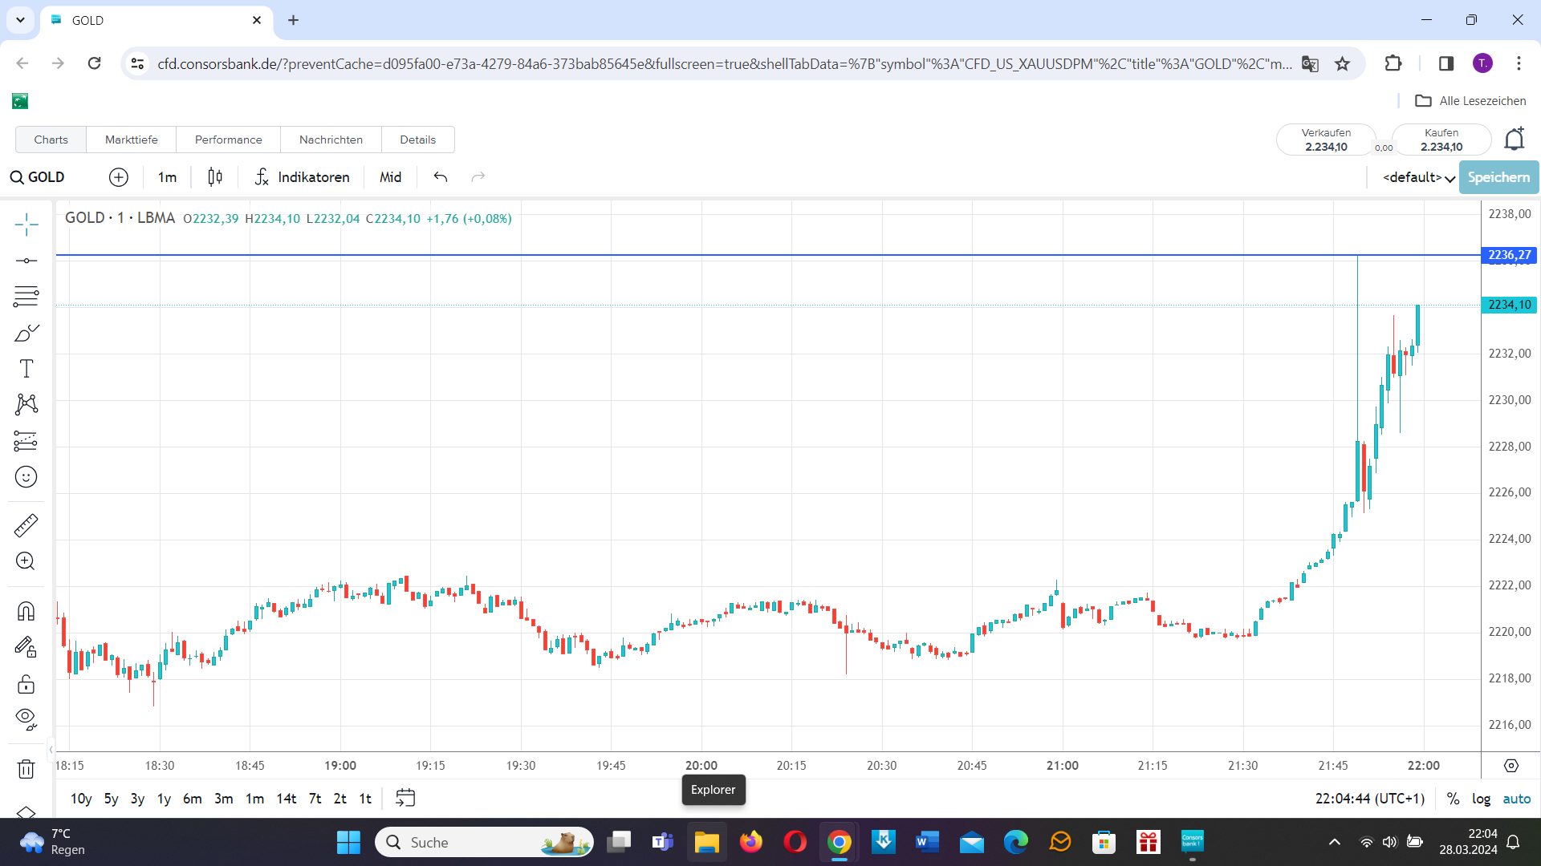The height and width of the screenshot is (866, 1541).
Task: Open the pattern drawing tools
Action: pyautogui.click(x=26, y=404)
